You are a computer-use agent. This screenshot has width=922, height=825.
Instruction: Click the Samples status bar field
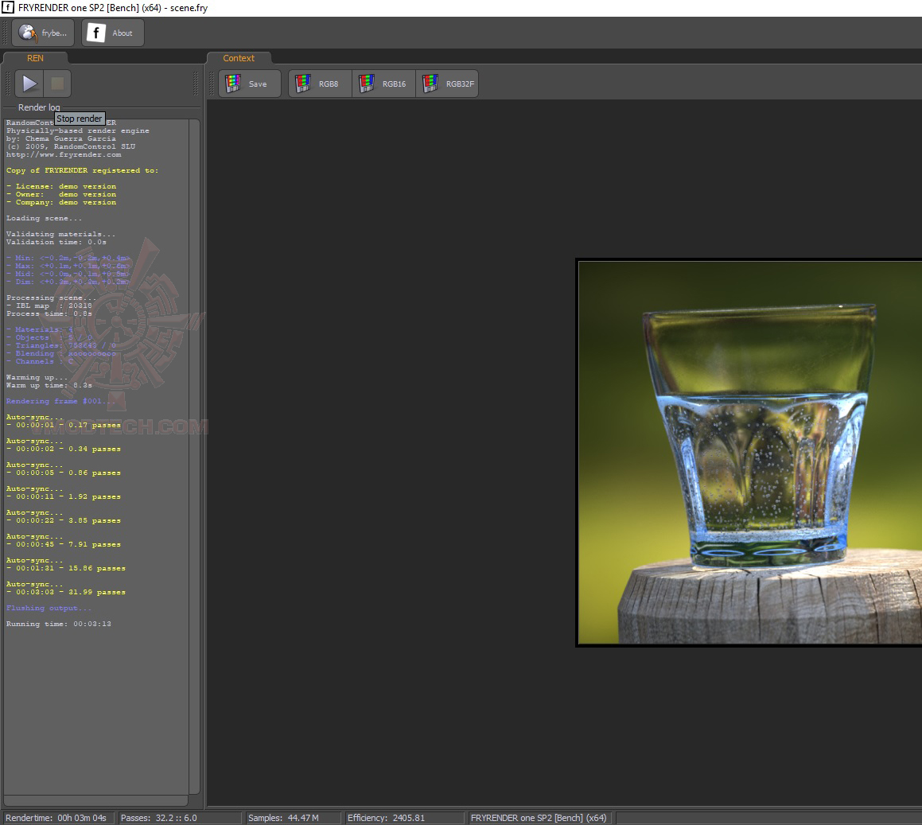(x=292, y=818)
